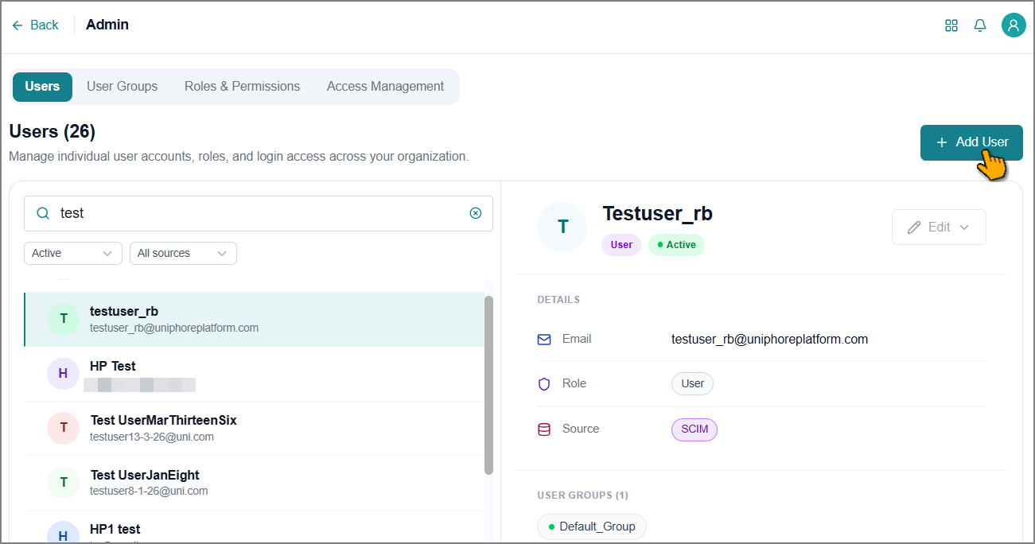Viewport: 1035px width, 544px height.
Task: Open the Roles & Permissions tab
Action: coord(242,87)
